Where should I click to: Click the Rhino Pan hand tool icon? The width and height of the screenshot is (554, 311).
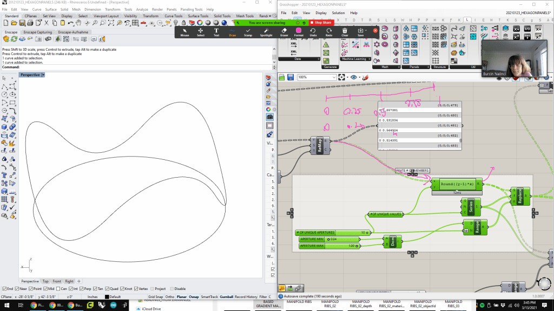[78, 23]
